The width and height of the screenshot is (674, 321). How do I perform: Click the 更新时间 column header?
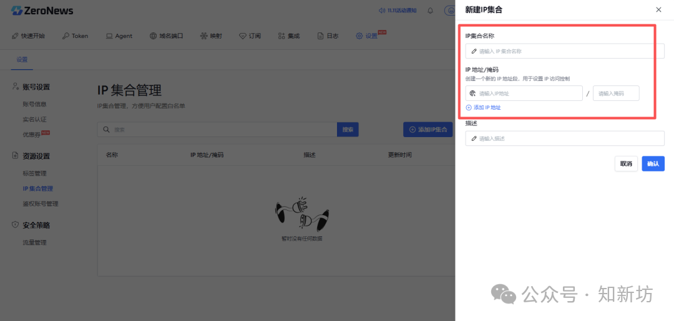coord(400,155)
